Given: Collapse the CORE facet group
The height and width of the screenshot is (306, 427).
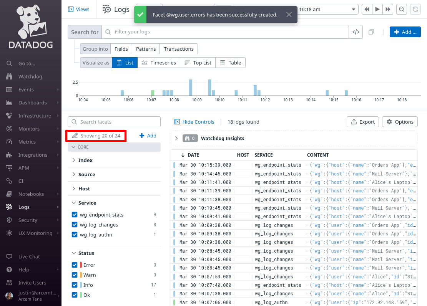Looking at the screenshot, I should [114, 147].
